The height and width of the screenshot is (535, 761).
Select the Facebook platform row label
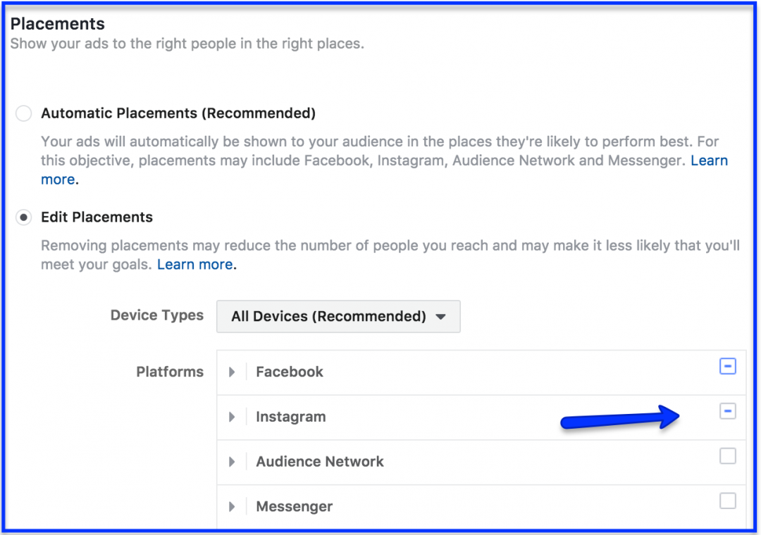289,372
